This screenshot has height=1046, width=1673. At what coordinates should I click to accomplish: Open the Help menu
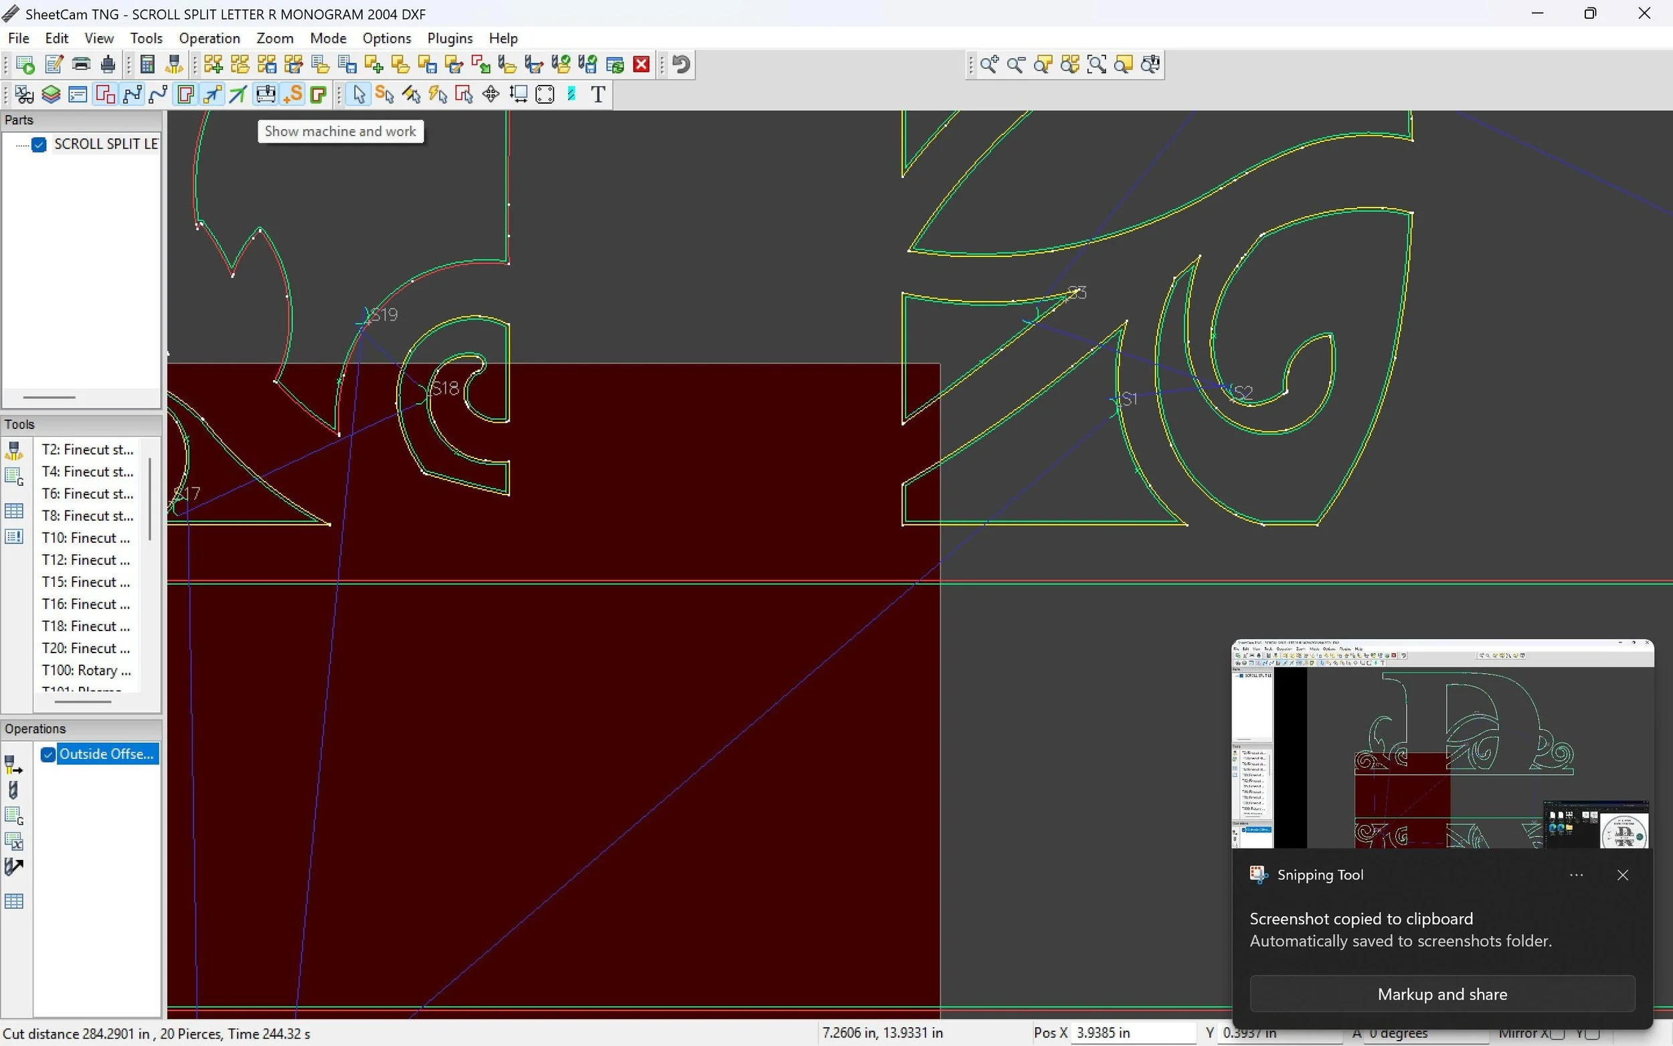(x=503, y=38)
